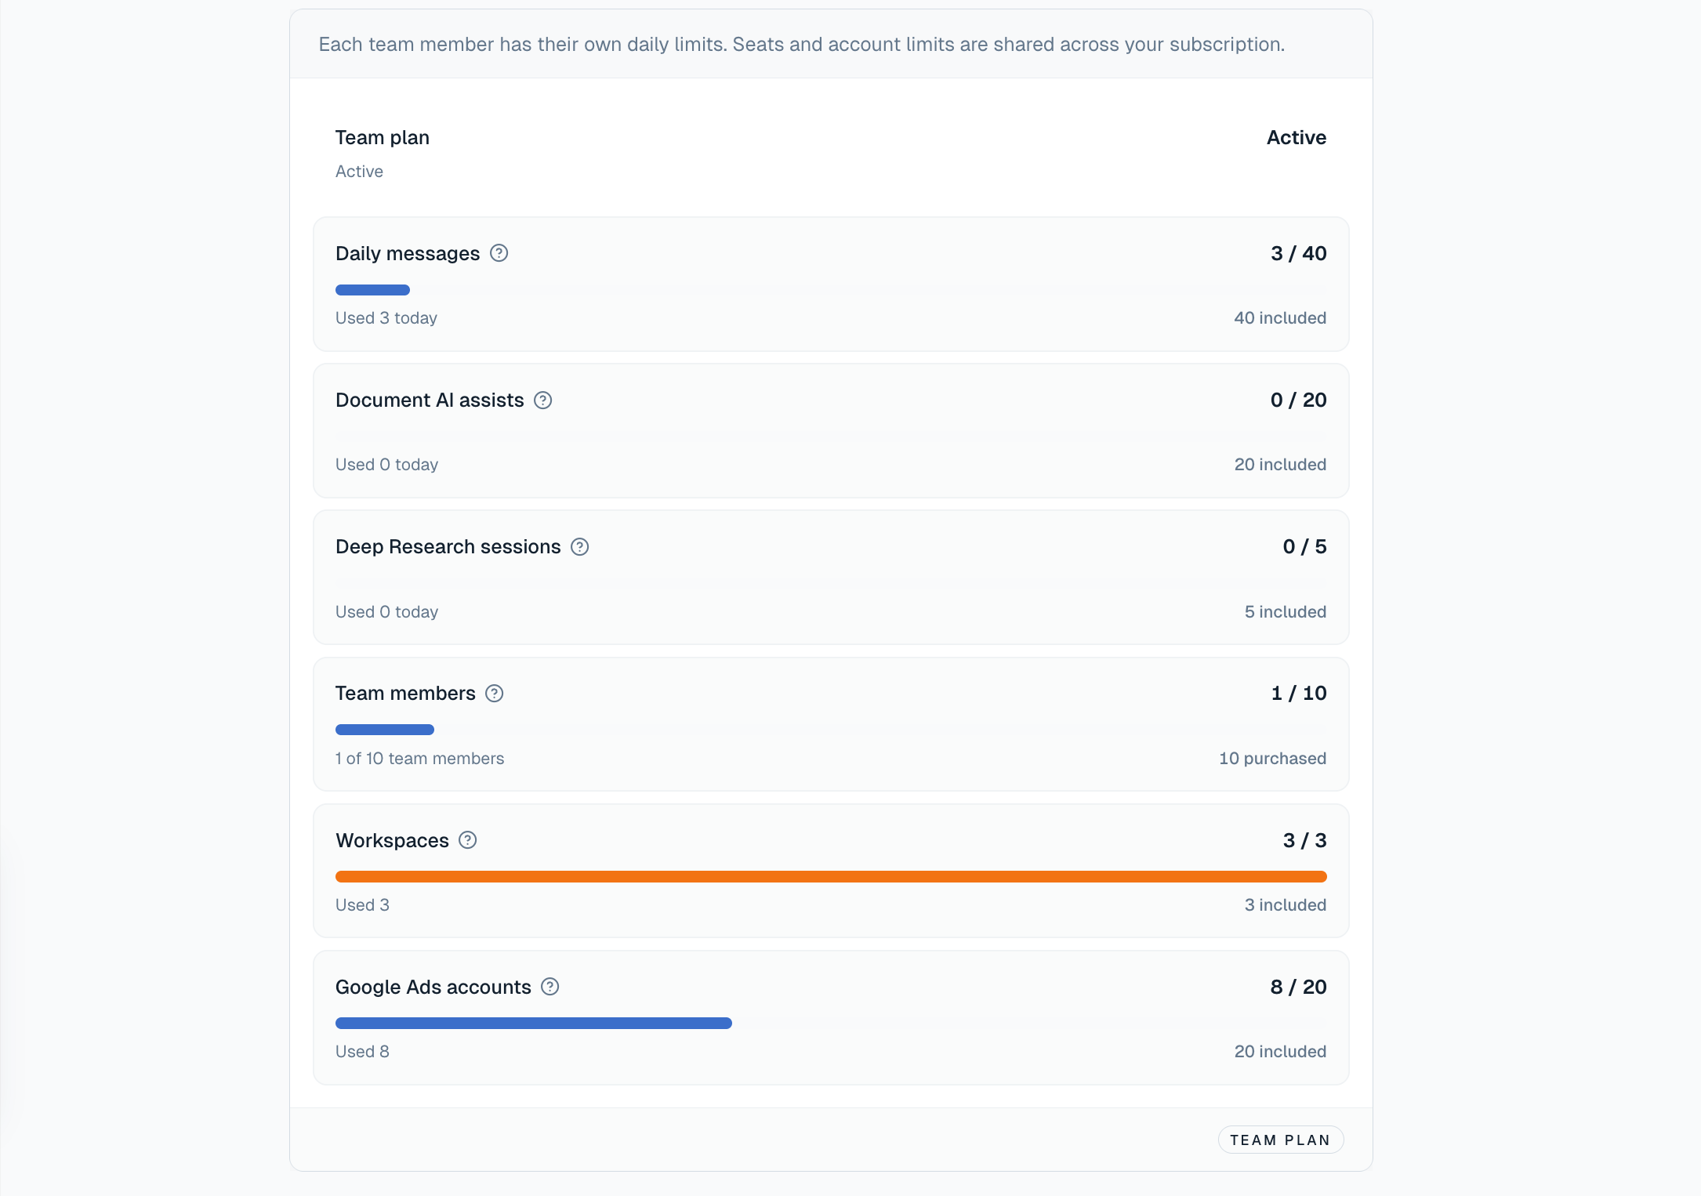
Task: Click the orange Workspaces progress bar
Action: point(831,876)
